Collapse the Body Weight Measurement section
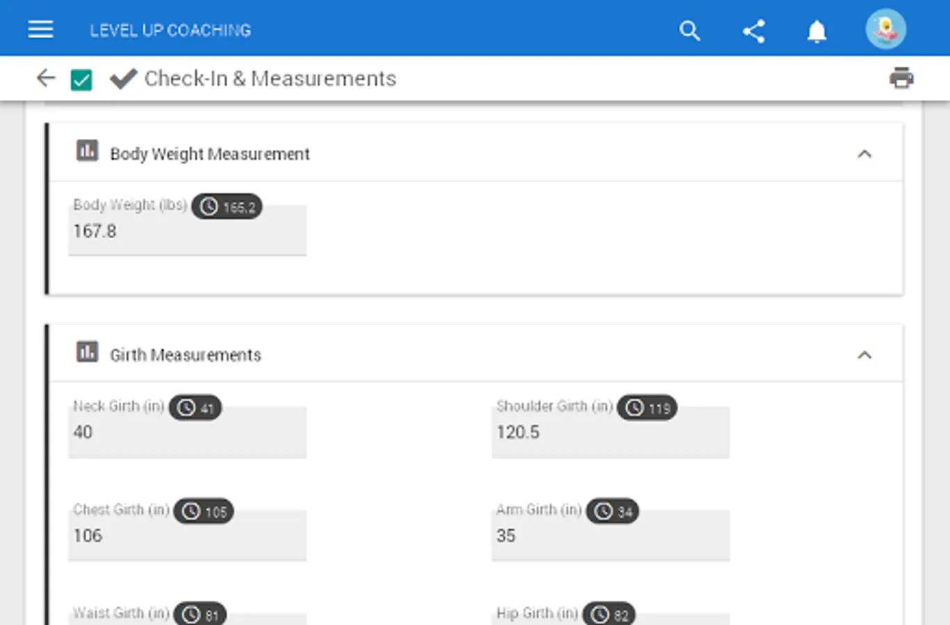 tap(865, 153)
